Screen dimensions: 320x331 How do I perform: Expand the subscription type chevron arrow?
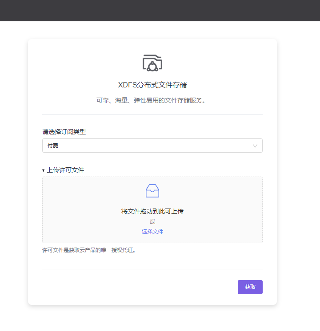255,146
